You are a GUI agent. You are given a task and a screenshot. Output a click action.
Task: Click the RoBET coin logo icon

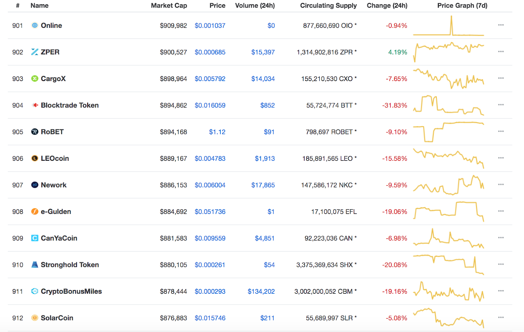(x=35, y=132)
